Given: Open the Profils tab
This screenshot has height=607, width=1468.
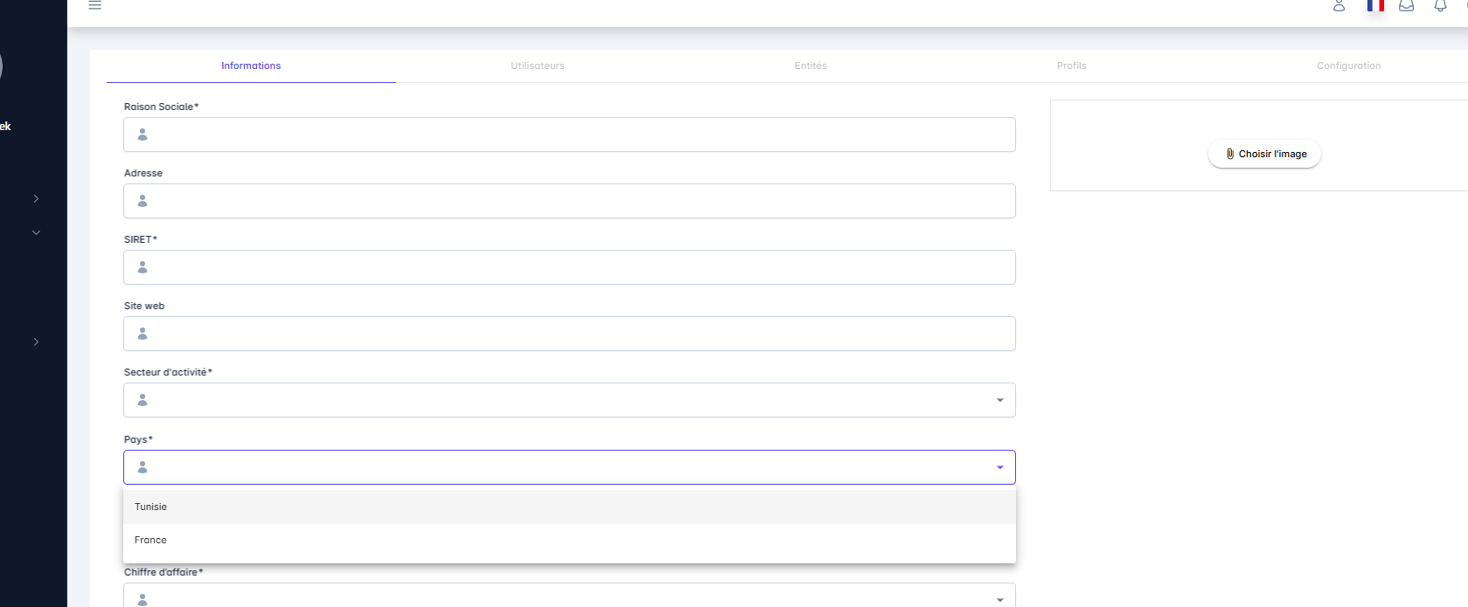Looking at the screenshot, I should pos(1071,66).
